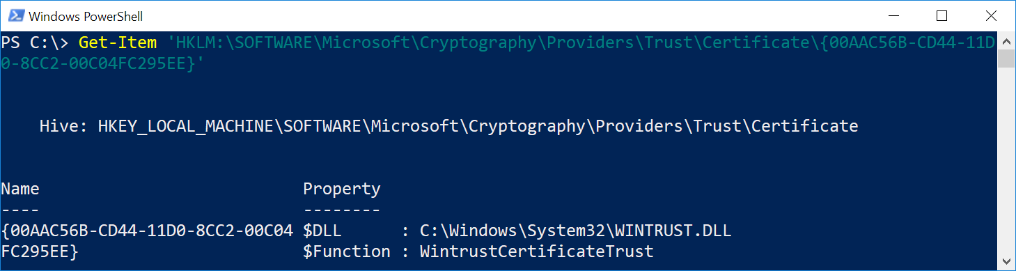Maximize the PowerShell window
This screenshot has width=1016, height=271.
click(x=941, y=15)
